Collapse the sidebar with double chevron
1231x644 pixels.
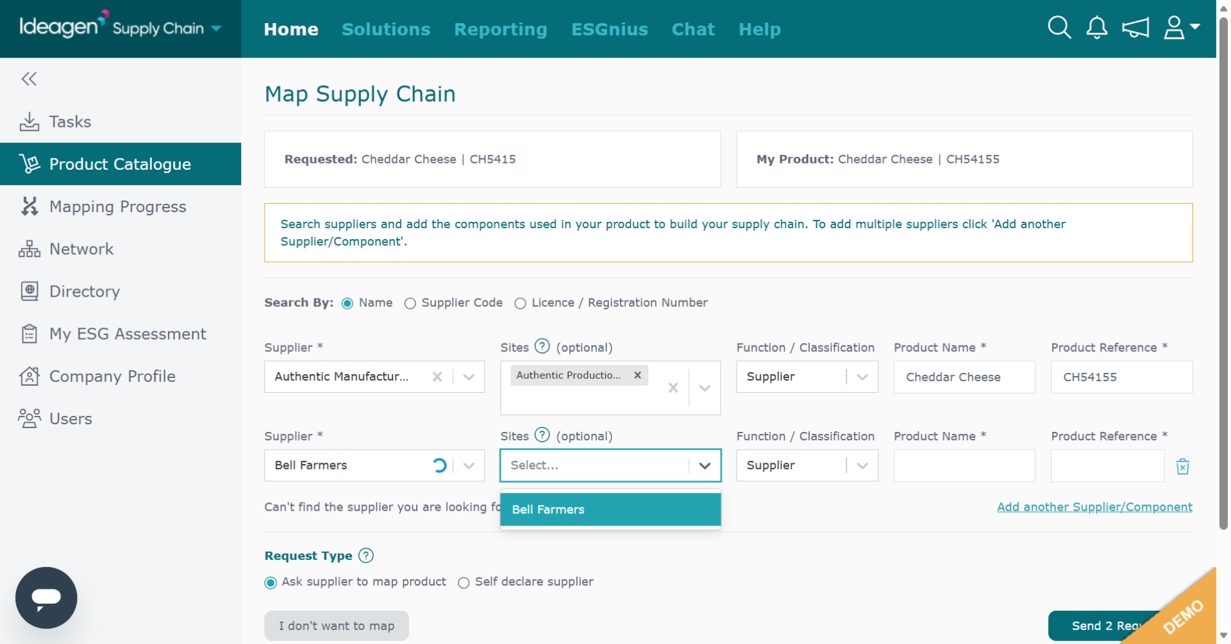(29, 79)
